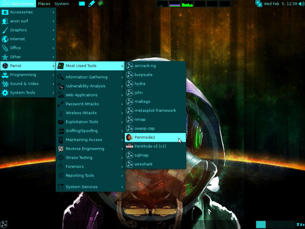Expand the Wireless Attacks submenu
Image resolution: width=305 pixels, height=229 pixels.
tap(81, 113)
